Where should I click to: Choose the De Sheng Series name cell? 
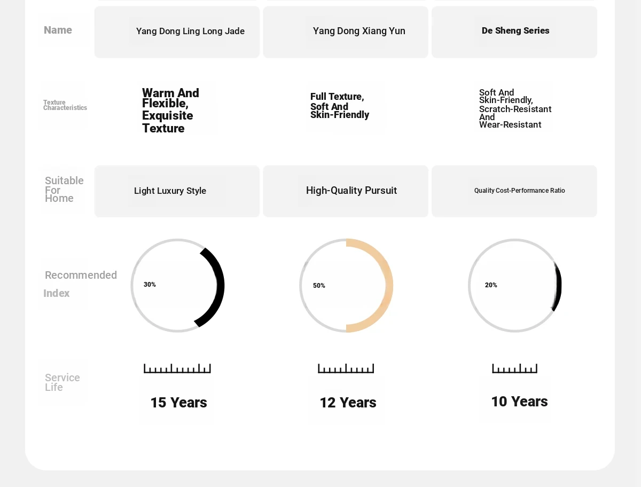(515, 32)
